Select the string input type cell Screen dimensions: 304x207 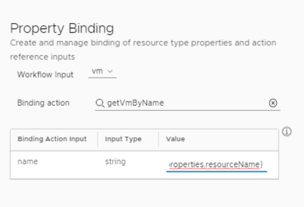[x=115, y=161]
